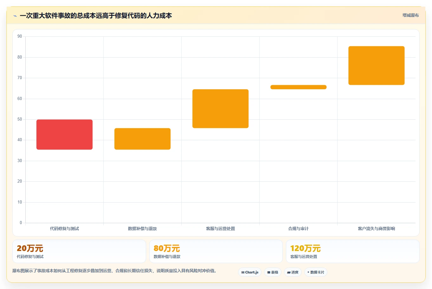Viewport: 432px width, 289px height.
Task: Click the y-axis value 0
Action: (x=21, y=223)
